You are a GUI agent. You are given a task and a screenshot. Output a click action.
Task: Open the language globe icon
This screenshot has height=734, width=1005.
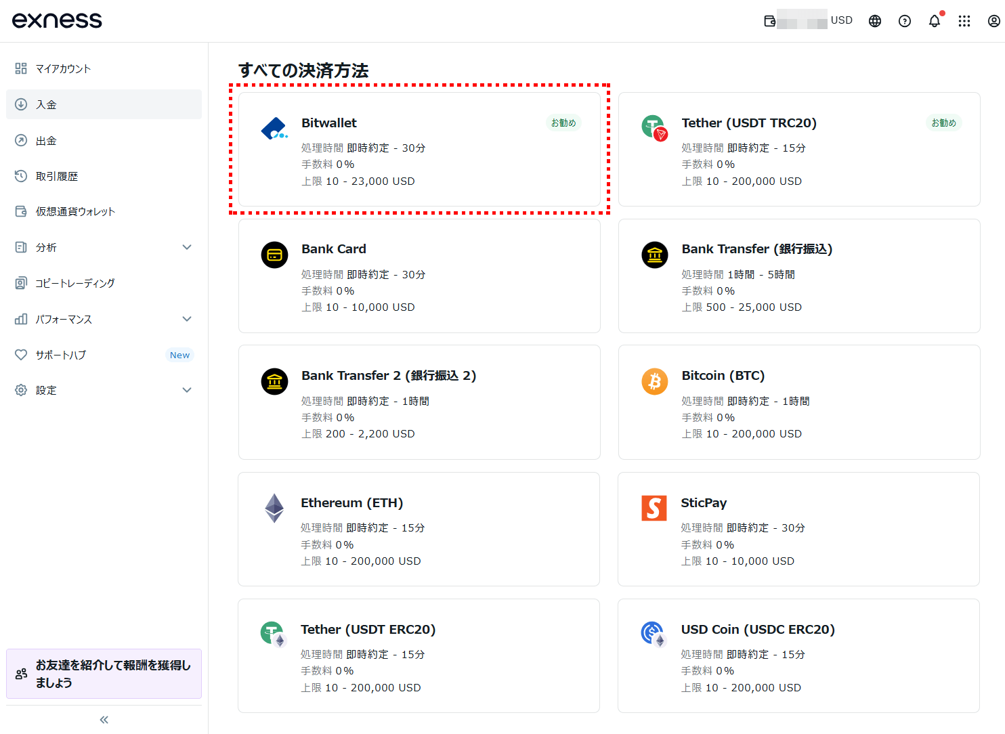tap(875, 21)
